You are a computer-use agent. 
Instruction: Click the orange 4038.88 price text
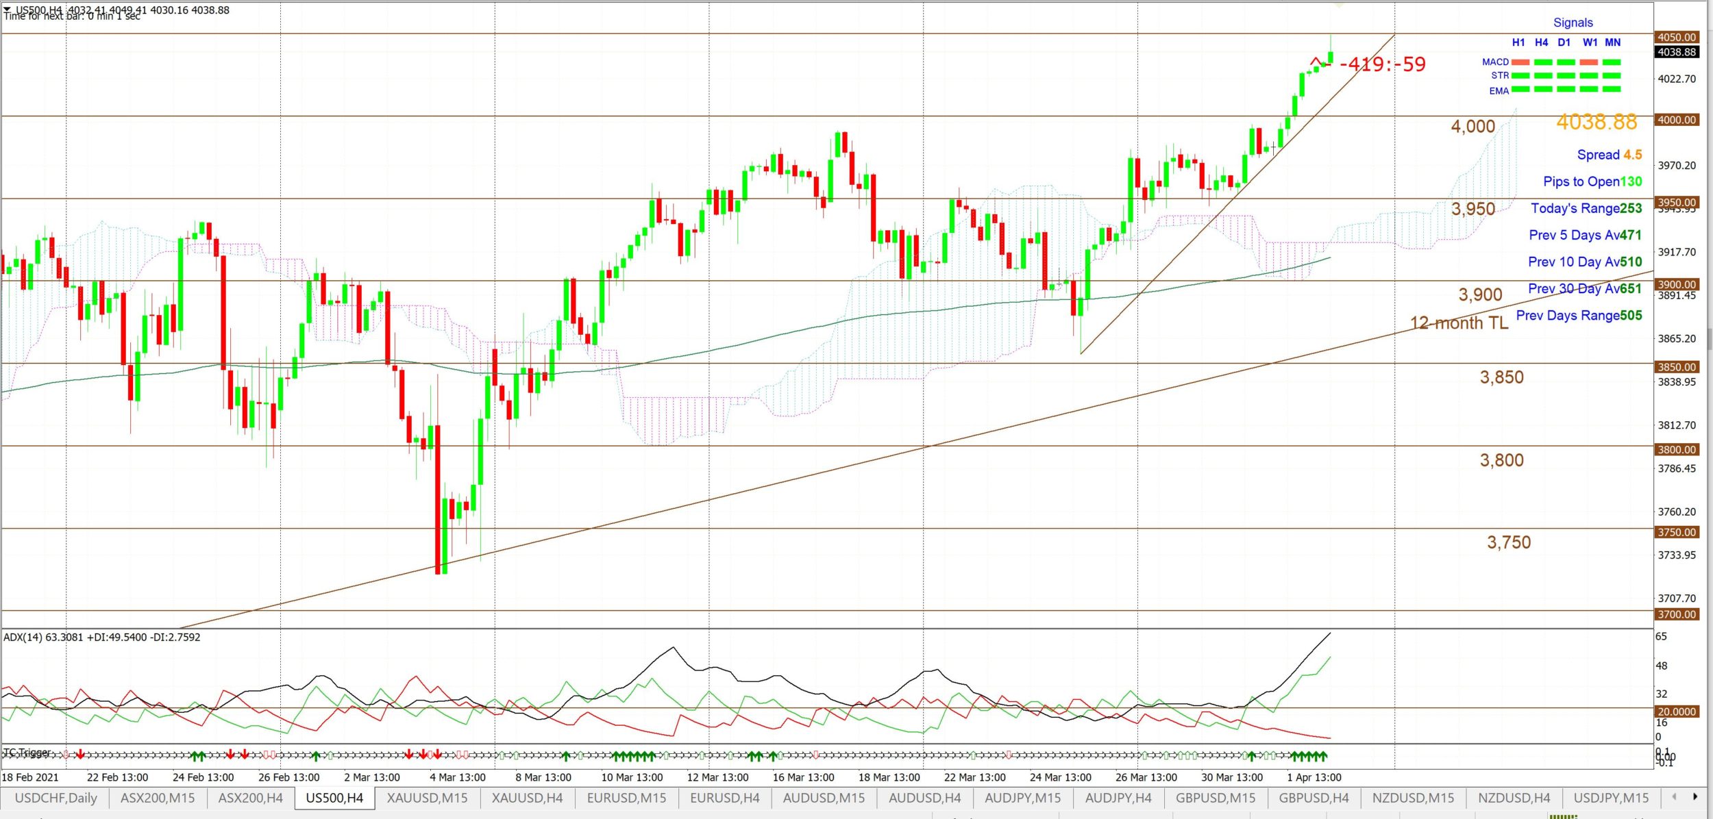click(x=1597, y=122)
